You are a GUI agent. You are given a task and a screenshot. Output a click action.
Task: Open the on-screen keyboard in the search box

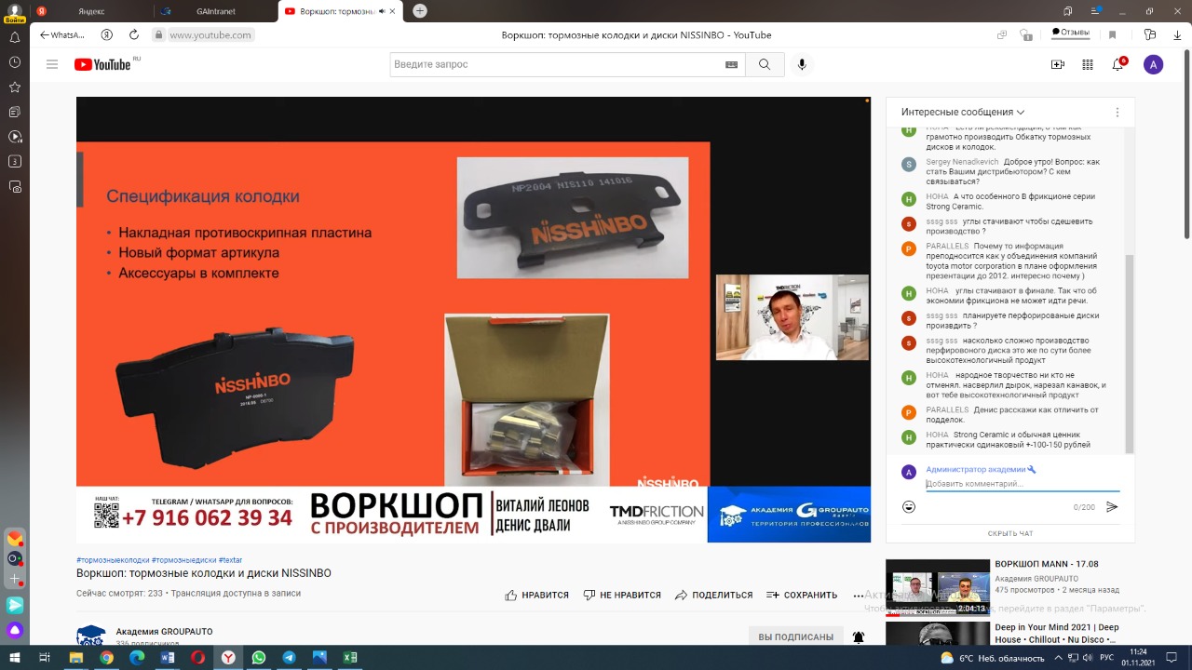[x=731, y=64]
